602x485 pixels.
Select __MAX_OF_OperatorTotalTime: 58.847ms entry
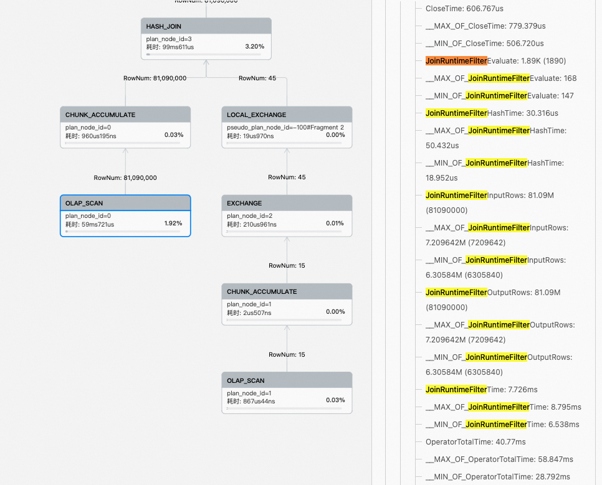pos(499,459)
